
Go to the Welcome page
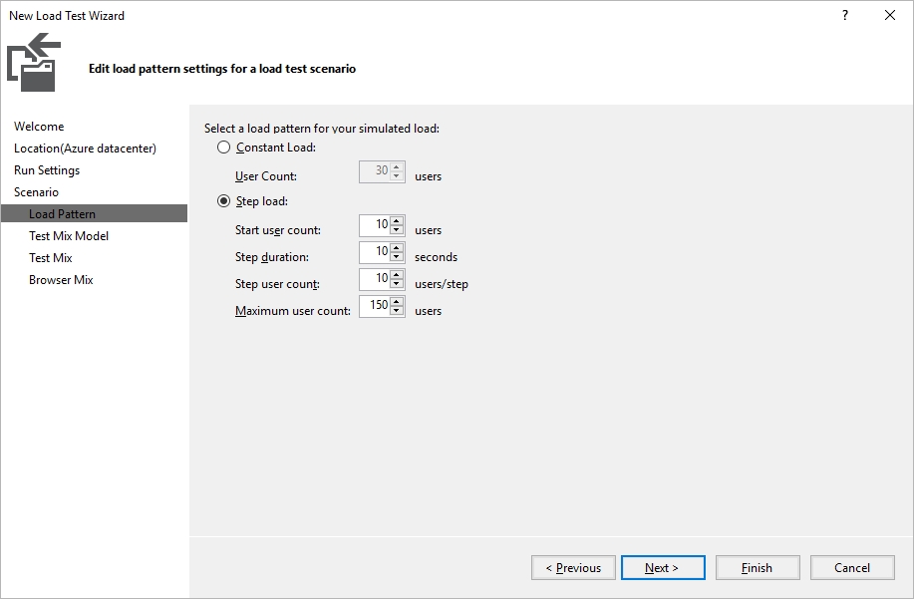[x=39, y=127]
